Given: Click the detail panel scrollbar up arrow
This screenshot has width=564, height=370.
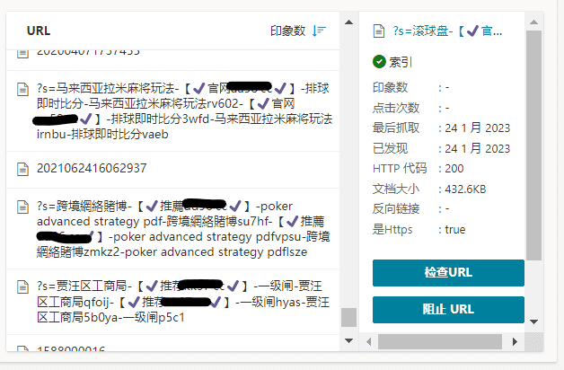Looking at the screenshot, I should tap(533, 22).
